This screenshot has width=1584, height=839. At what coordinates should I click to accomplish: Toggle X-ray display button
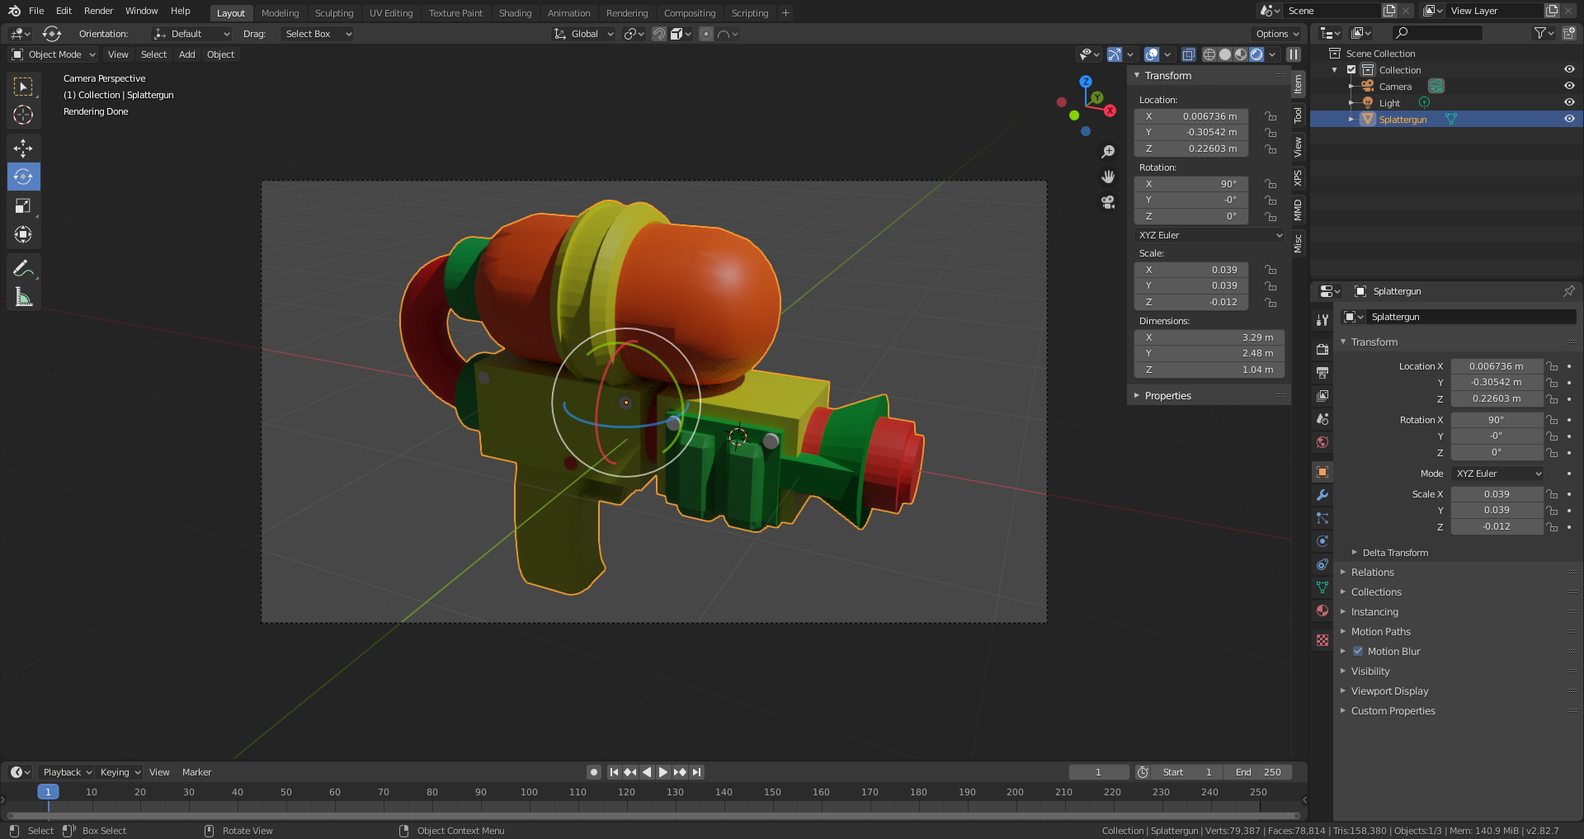1188,54
